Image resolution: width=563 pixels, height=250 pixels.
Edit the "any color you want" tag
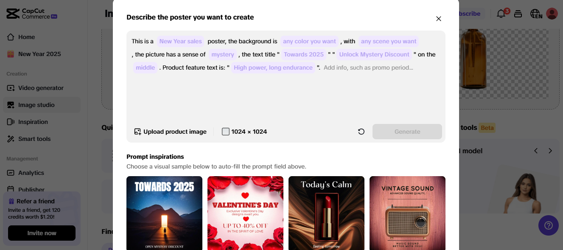[x=309, y=41]
